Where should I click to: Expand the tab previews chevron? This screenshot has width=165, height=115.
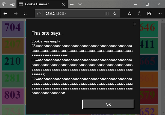coord(80,4)
